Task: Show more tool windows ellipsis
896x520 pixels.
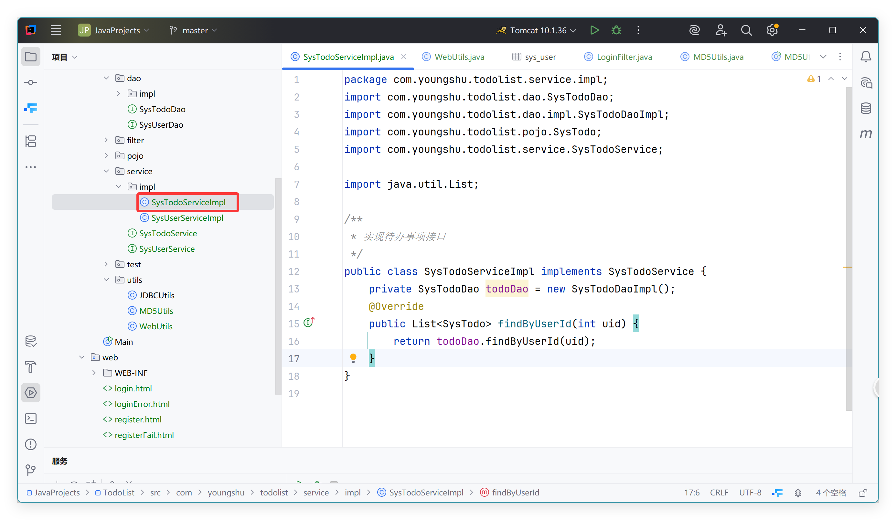Action: pos(31,167)
